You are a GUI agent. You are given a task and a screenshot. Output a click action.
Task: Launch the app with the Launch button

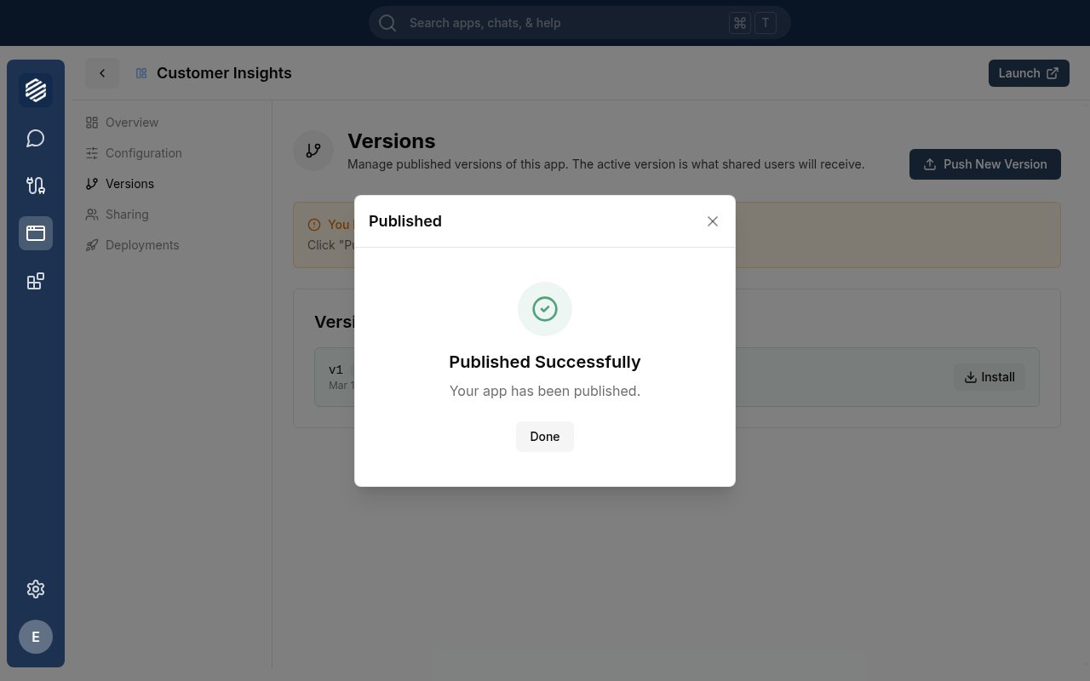point(1029,73)
